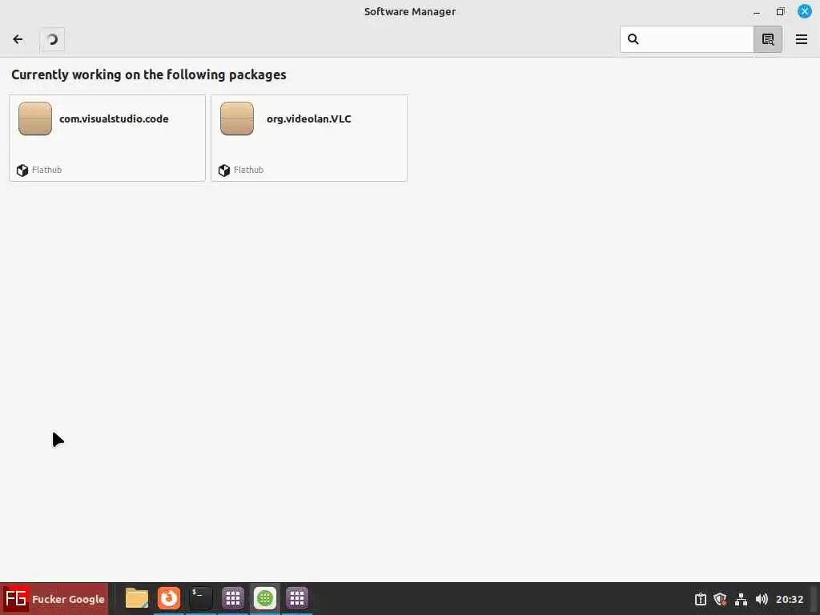Restore the Software Manager window size
This screenshot has width=820, height=615.
pyautogui.click(x=780, y=11)
